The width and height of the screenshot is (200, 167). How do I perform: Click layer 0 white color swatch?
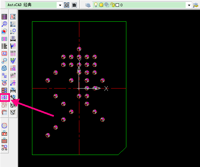(117, 5)
